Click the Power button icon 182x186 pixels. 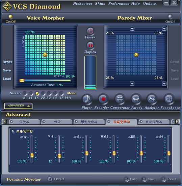tap(90, 31)
